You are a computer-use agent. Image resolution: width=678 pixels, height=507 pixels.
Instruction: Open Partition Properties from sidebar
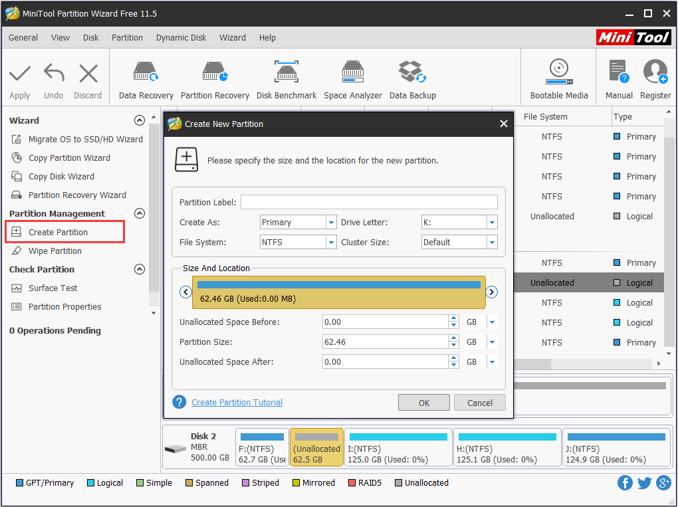(x=56, y=306)
